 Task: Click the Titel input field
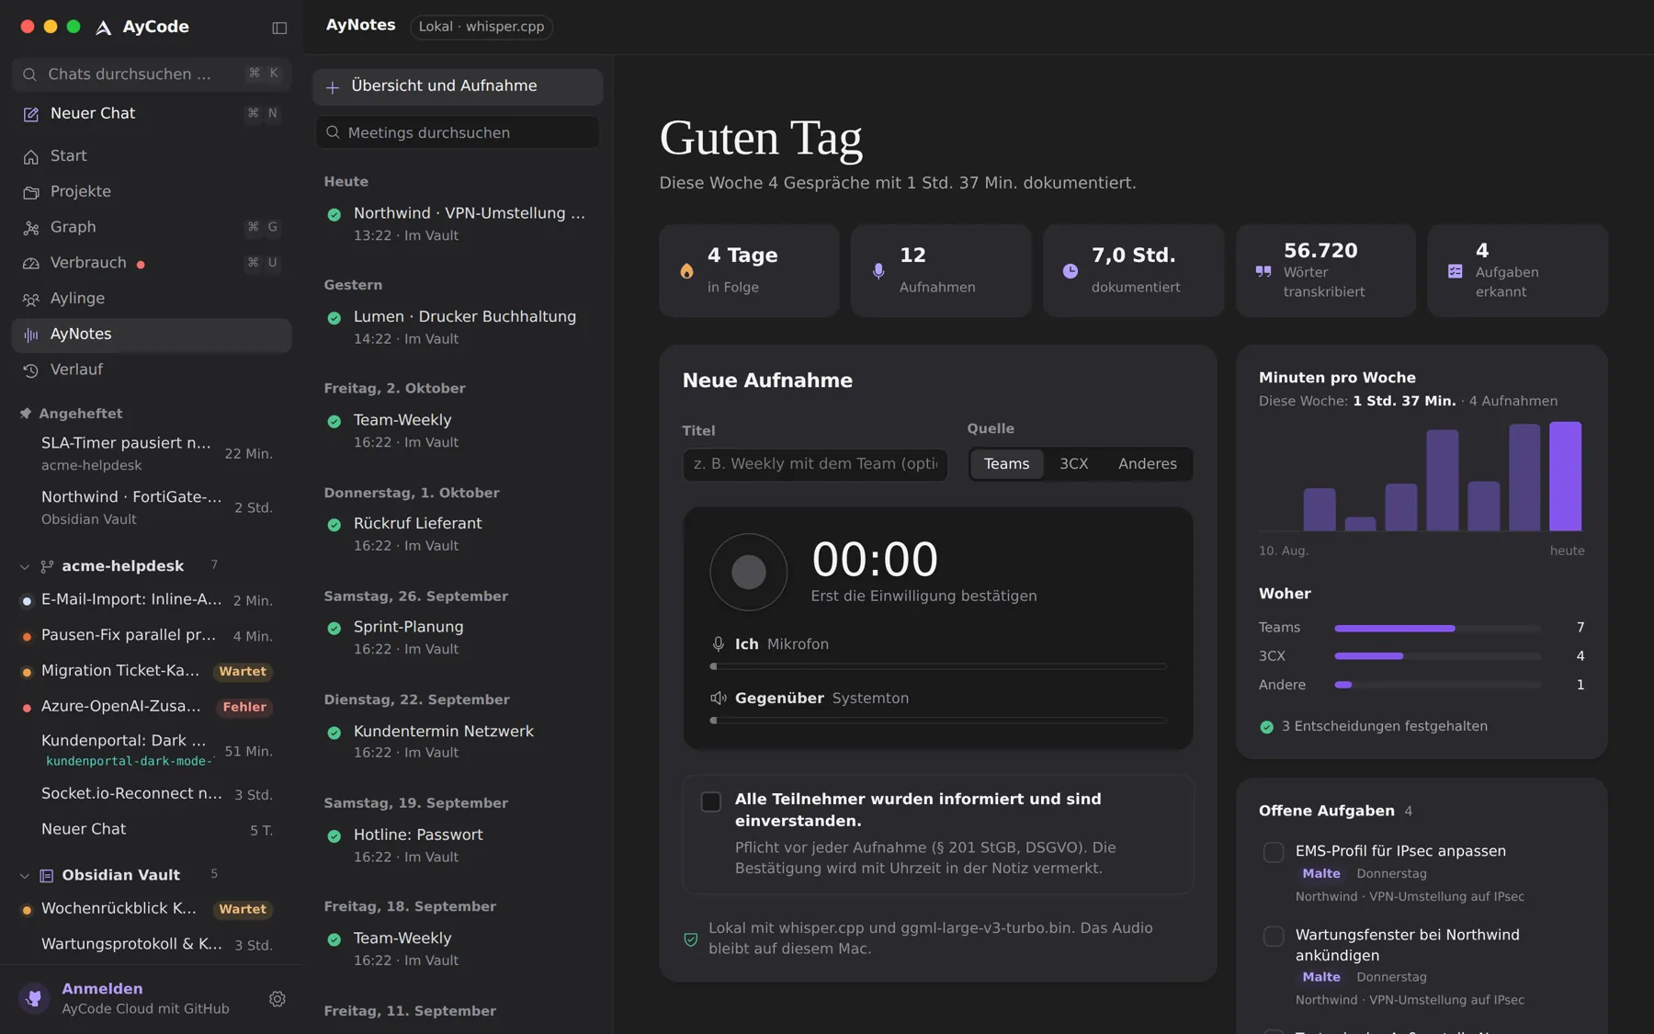click(815, 464)
